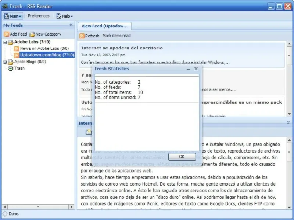294x220 pixels.
Task: Select Apollo Blogs (0/0) category
Action: (x=30, y=62)
